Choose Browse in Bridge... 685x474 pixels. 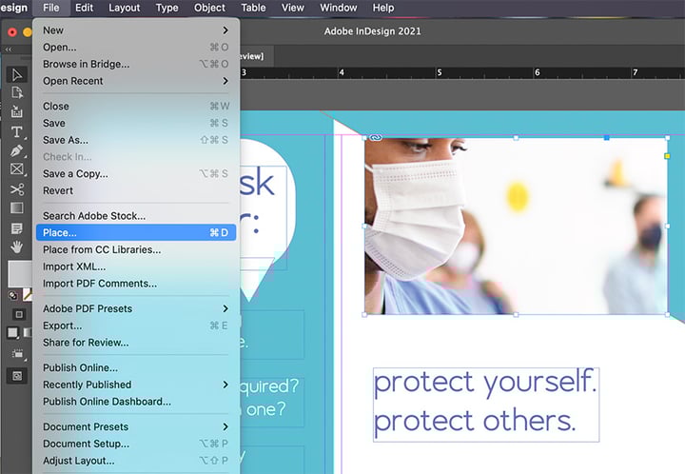[x=136, y=64]
